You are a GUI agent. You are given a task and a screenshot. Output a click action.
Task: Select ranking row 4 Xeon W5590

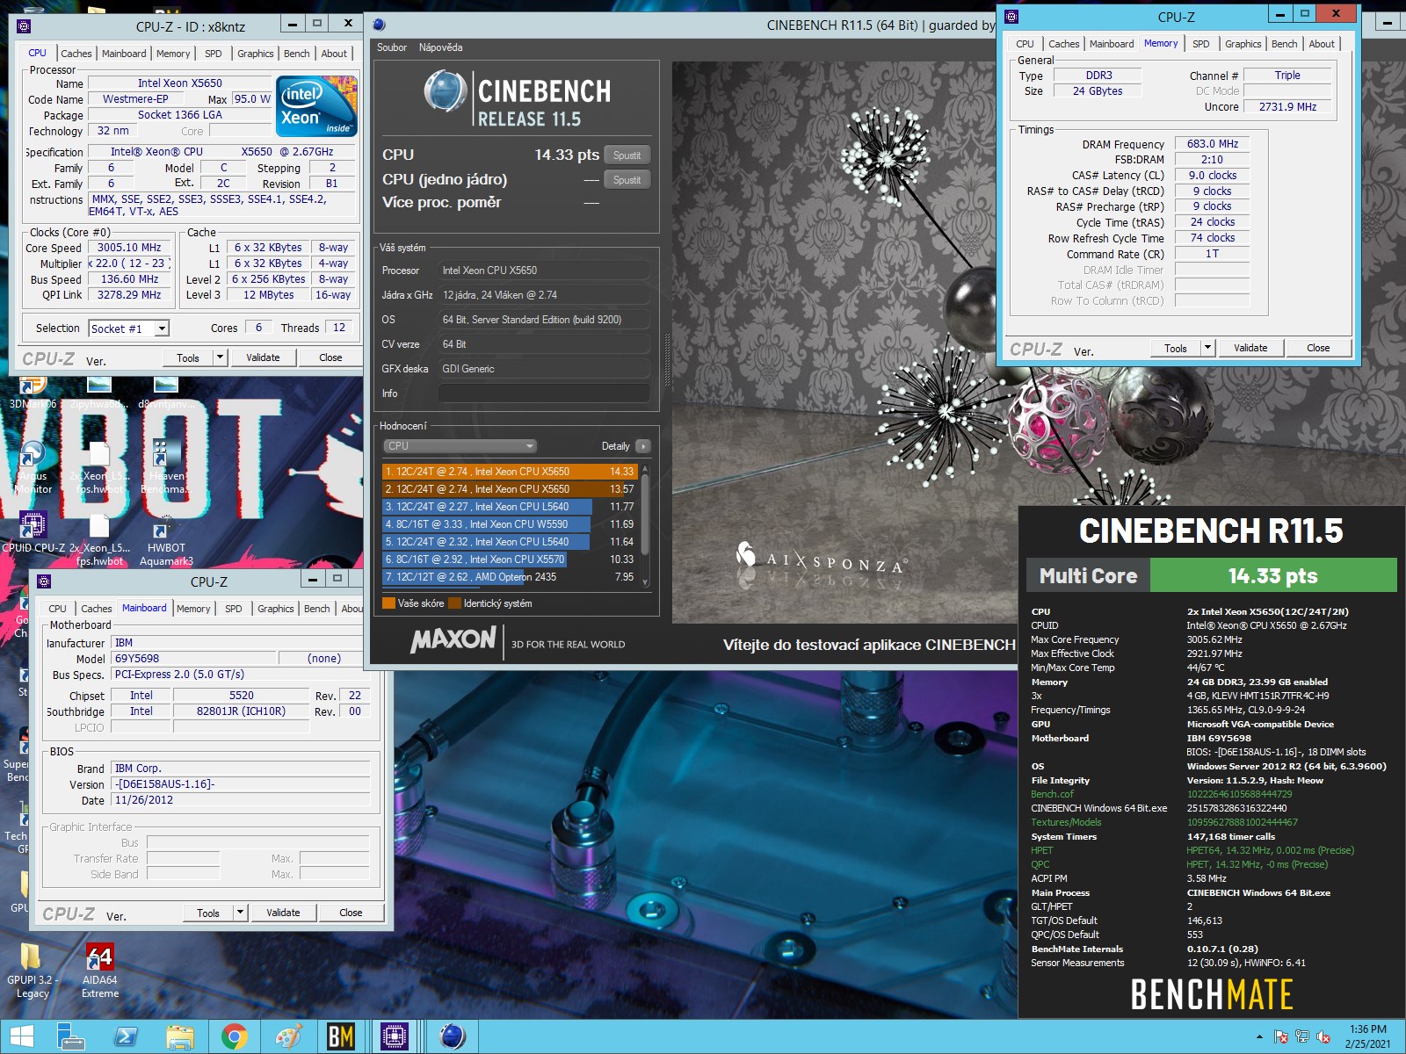[x=509, y=524]
